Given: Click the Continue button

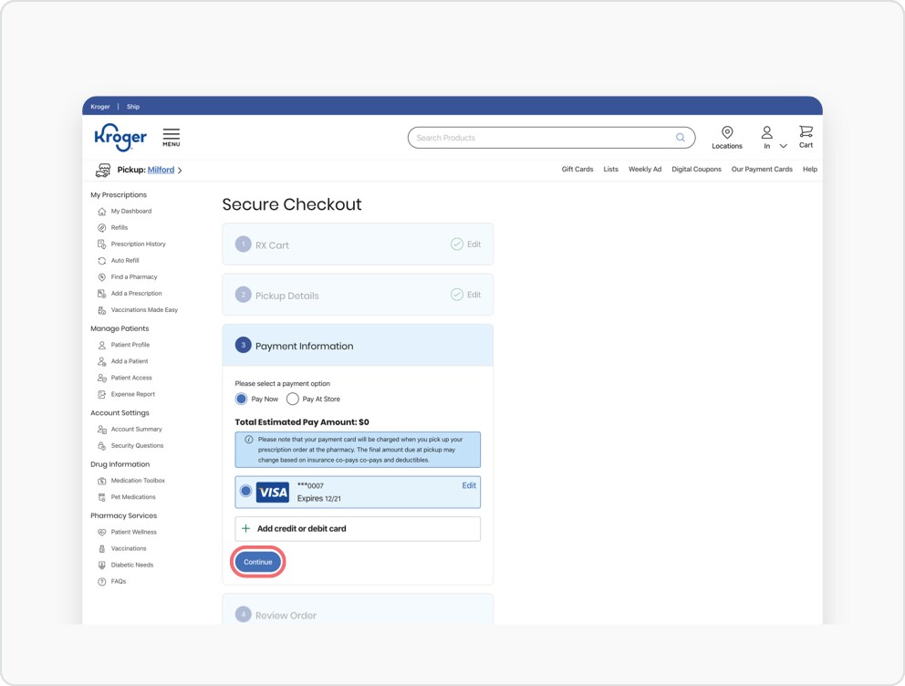Looking at the screenshot, I should coord(258,562).
